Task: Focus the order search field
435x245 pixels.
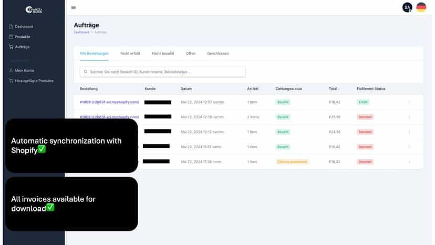Action: (162, 72)
